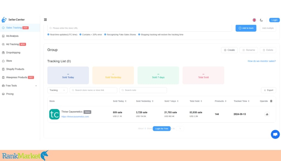The height and width of the screenshot is (161, 281).
Task: Open chart icon for Thrive Causemetics row
Action: click(x=267, y=114)
